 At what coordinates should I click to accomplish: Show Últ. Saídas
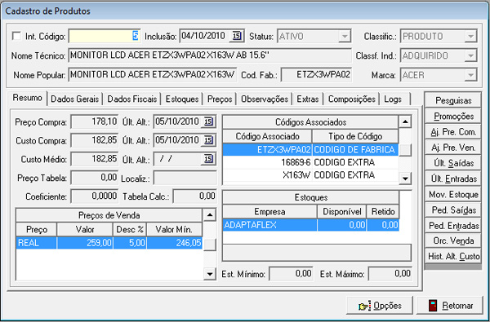[x=453, y=163]
